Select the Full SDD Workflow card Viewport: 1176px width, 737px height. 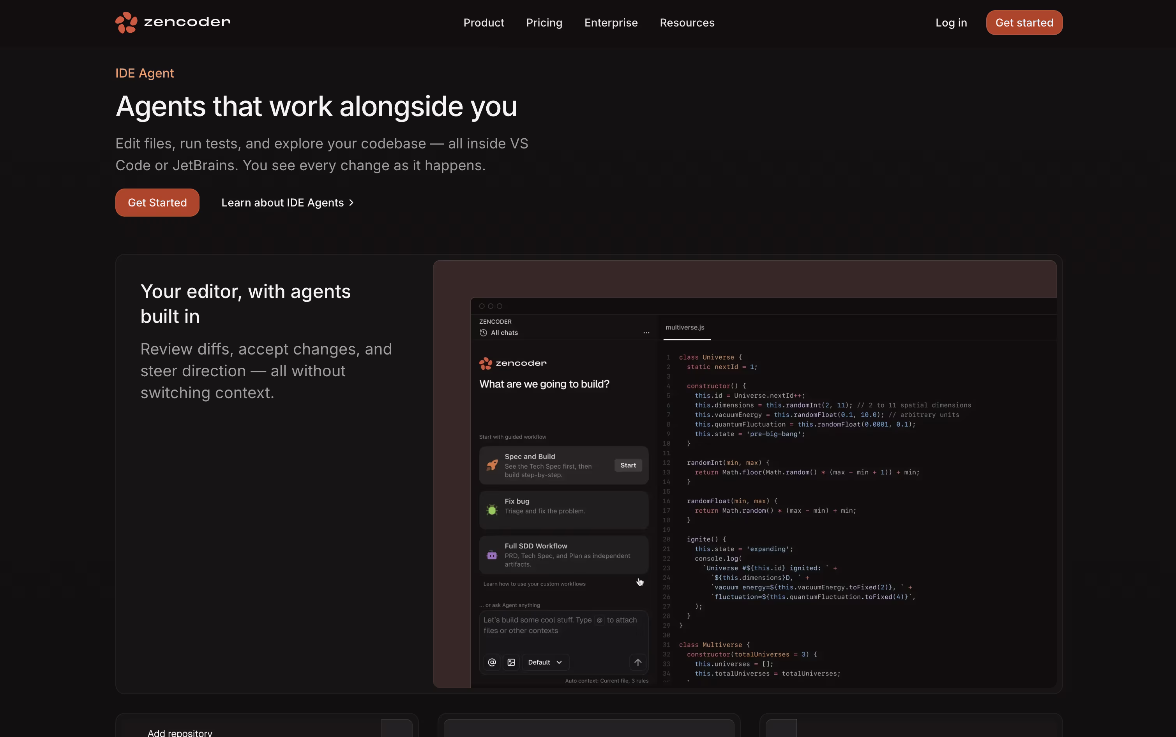(563, 555)
